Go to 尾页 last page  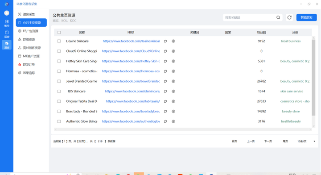tap(285, 142)
